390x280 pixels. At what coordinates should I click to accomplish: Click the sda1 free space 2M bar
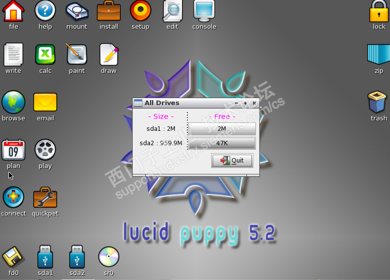click(x=222, y=129)
